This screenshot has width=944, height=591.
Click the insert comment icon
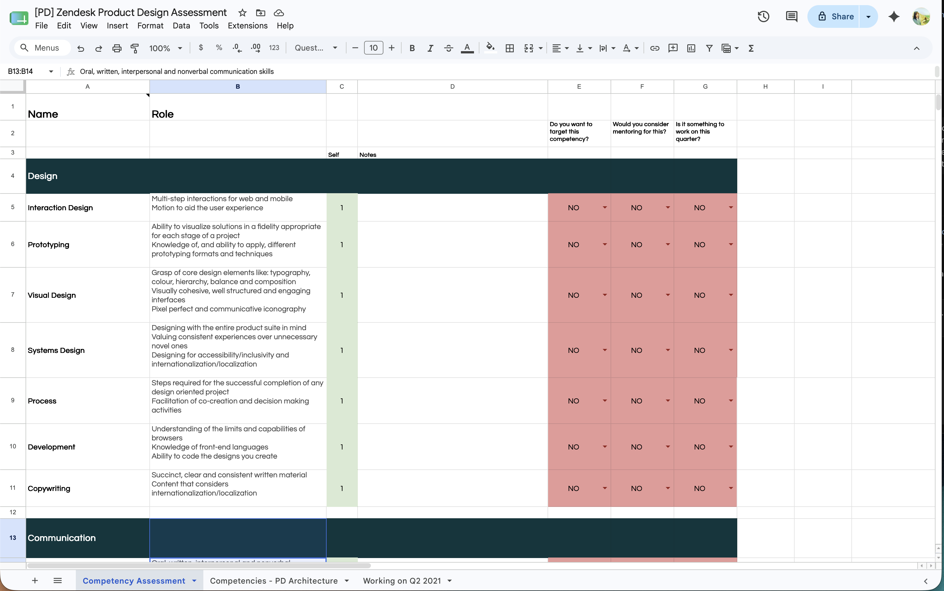[673, 48]
